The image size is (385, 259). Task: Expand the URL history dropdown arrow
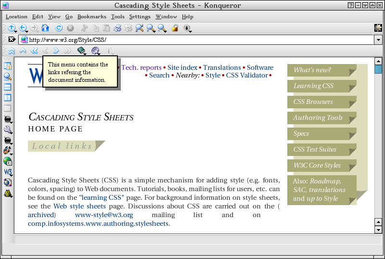378,39
